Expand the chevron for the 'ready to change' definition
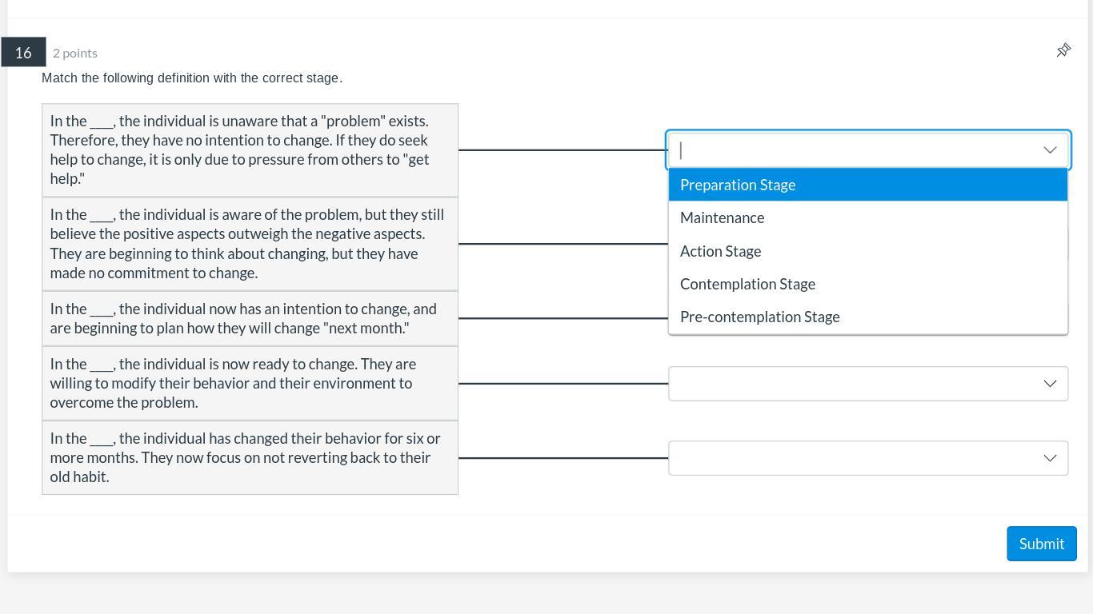The image size is (1093, 614). coord(1050,384)
